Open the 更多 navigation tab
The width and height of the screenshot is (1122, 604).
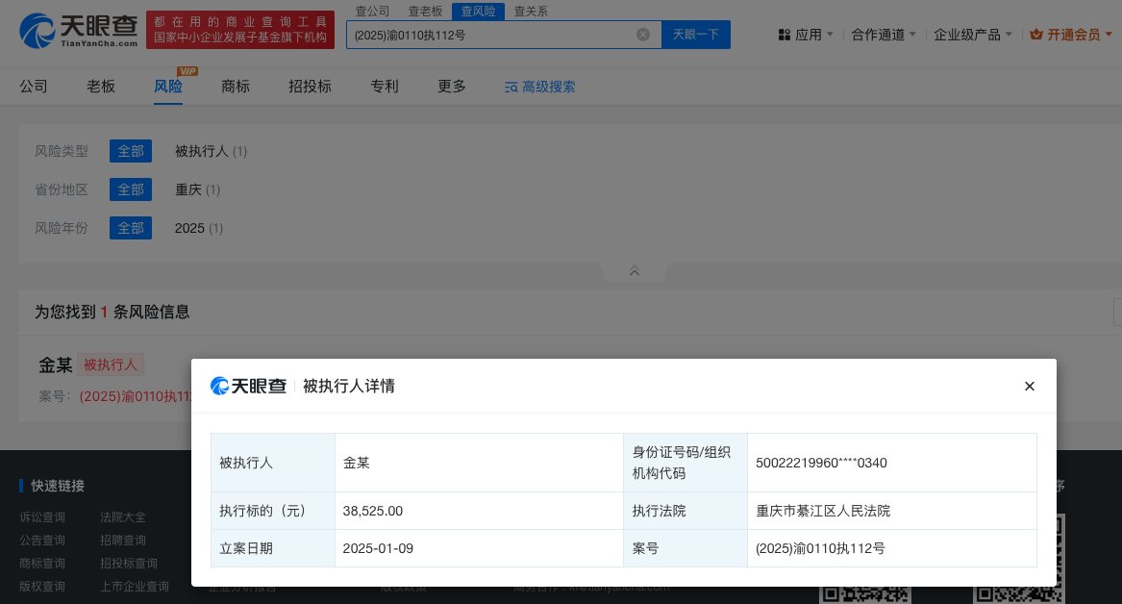pos(452,87)
